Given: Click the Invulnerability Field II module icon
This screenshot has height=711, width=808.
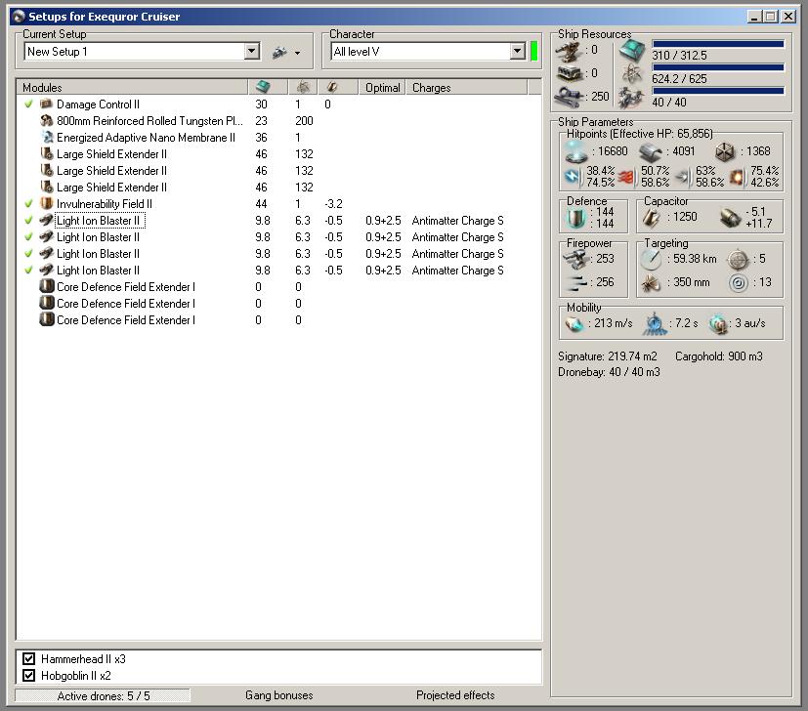Looking at the screenshot, I should click(x=46, y=204).
